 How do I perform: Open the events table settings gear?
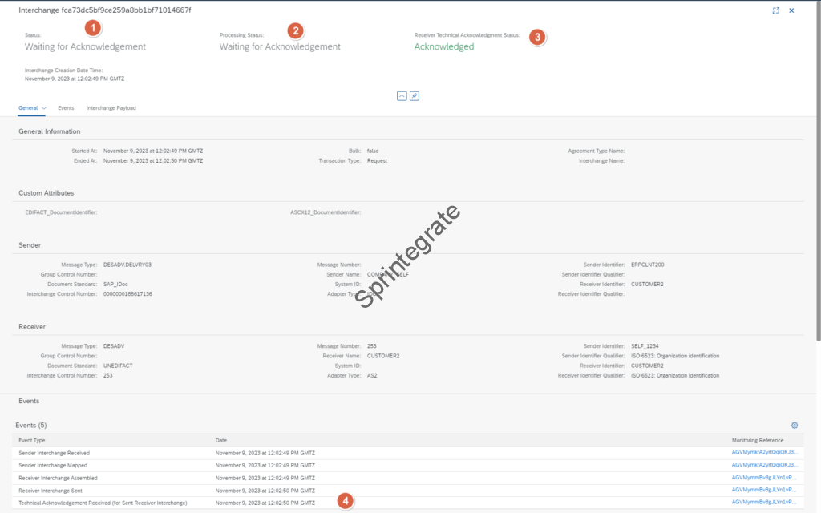pos(795,426)
